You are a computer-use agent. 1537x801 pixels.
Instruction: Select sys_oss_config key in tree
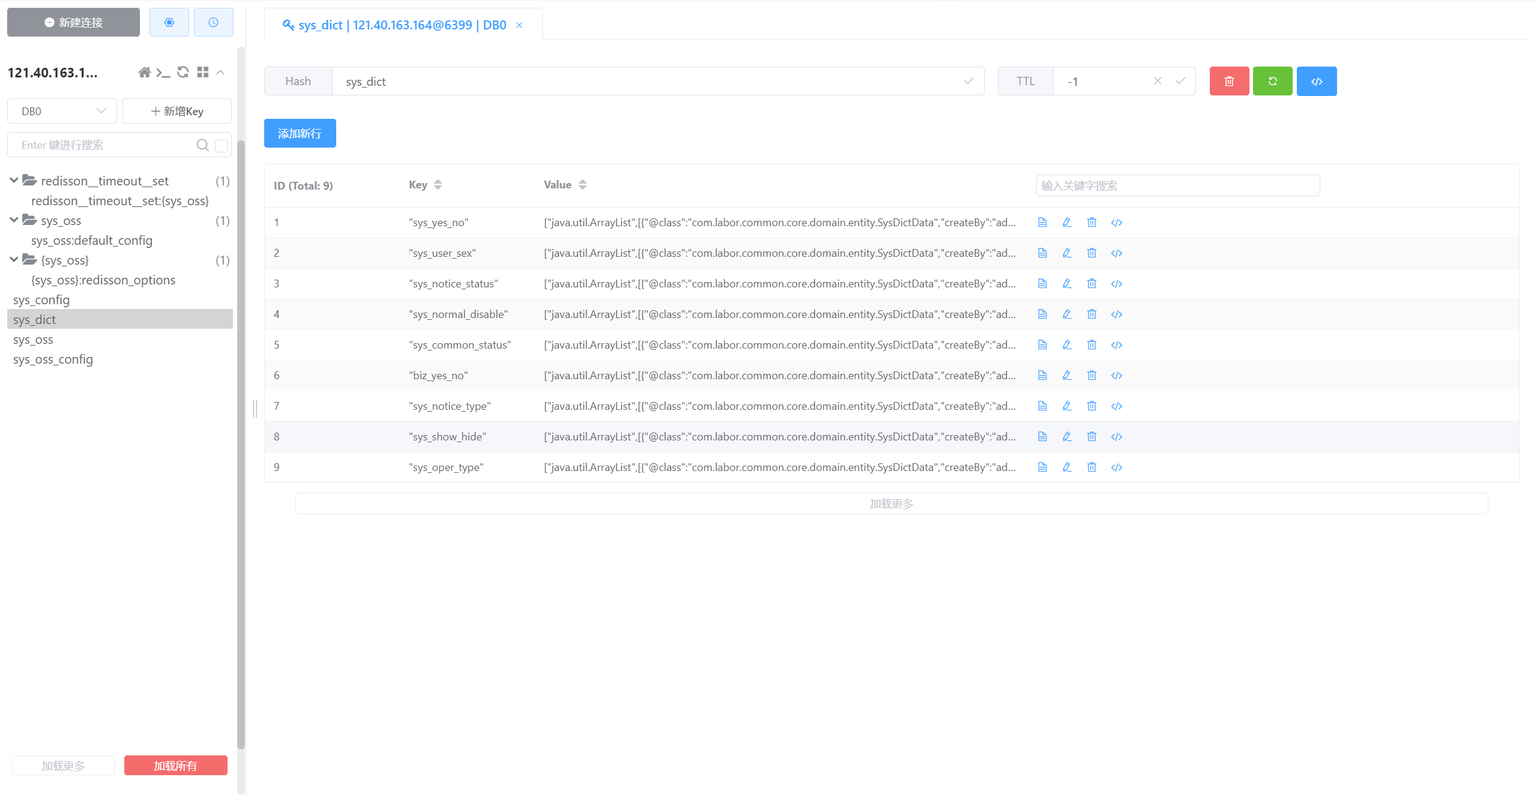point(53,359)
